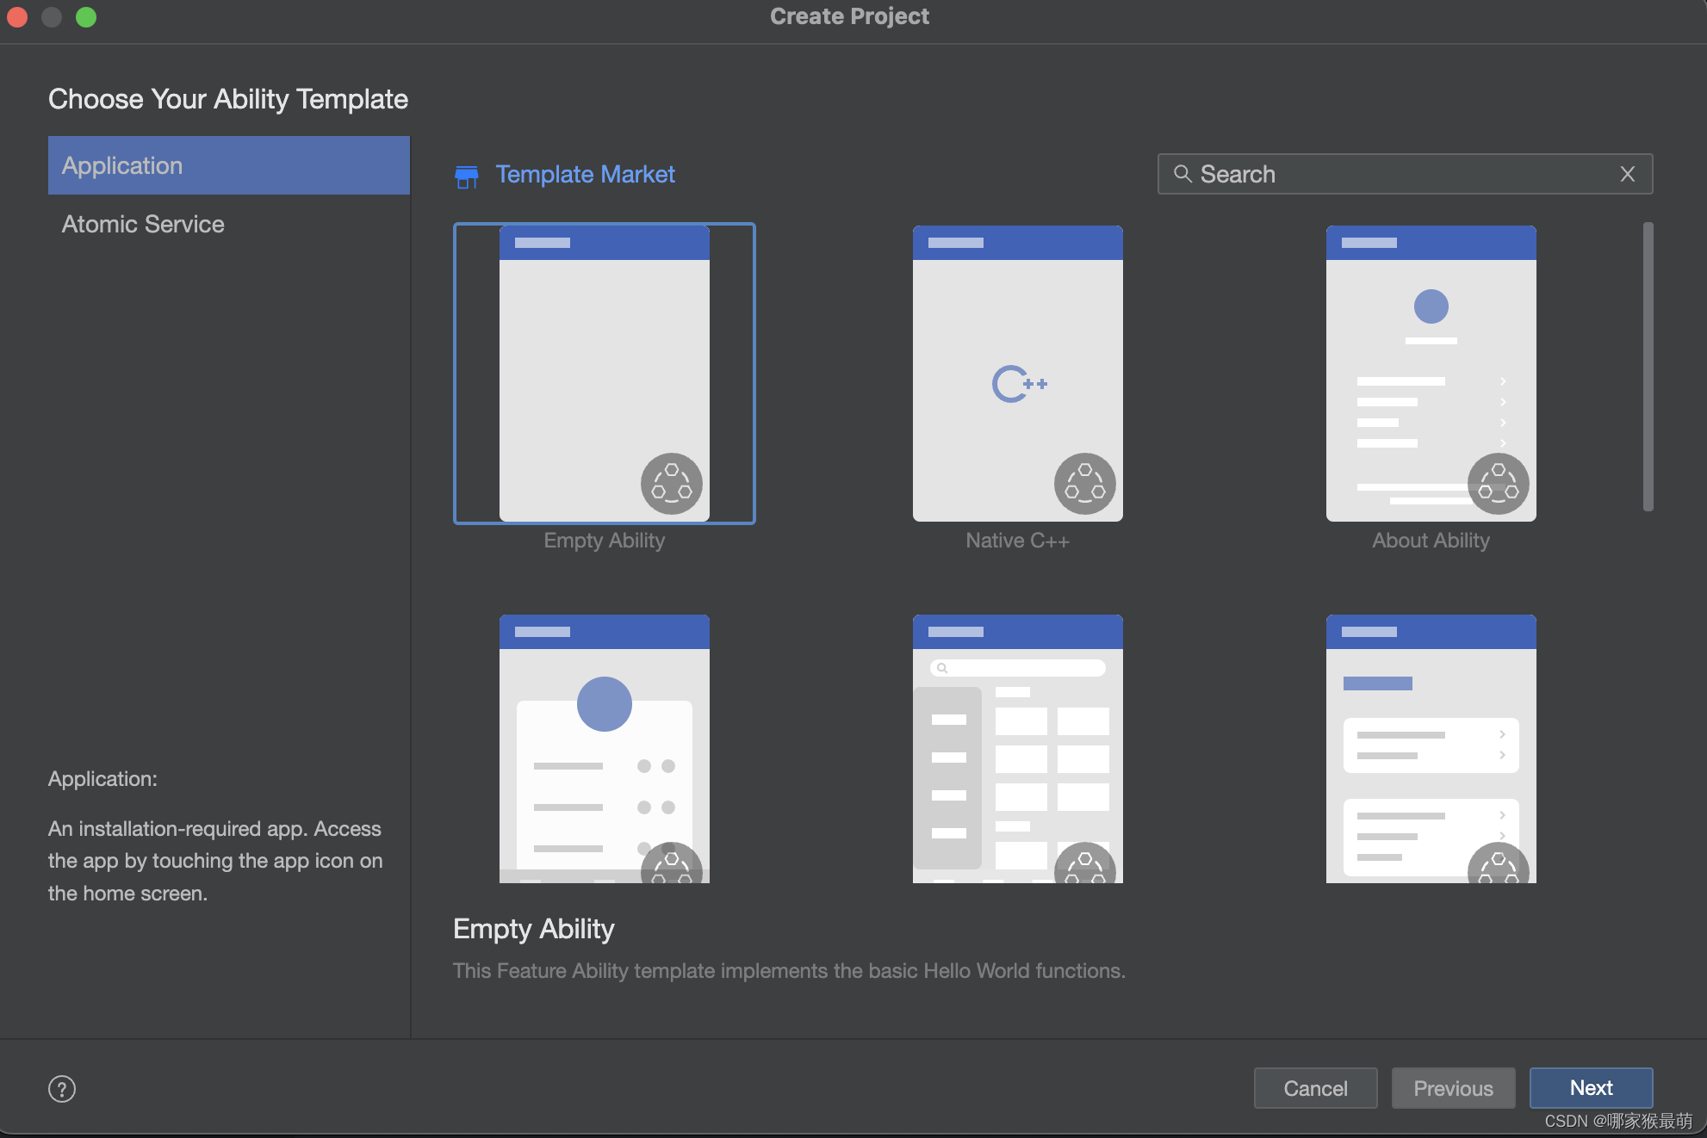Switch to Atomic Service category
1707x1138 pixels.
point(143,224)
